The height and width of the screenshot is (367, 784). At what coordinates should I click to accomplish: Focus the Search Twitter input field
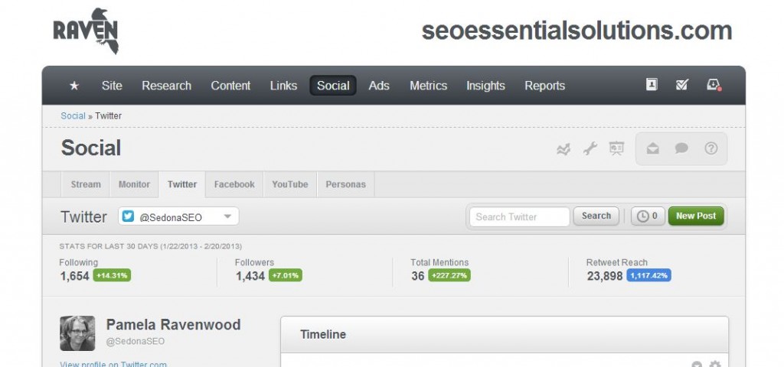[520, 216]
